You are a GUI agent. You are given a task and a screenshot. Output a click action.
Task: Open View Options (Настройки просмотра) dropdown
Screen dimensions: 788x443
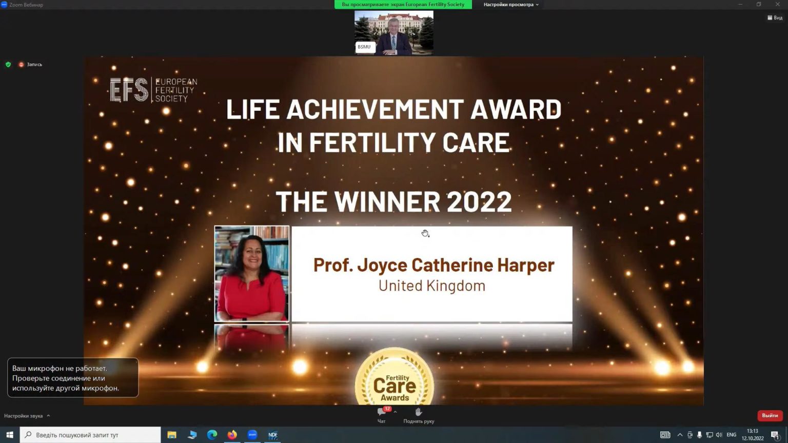511,5
